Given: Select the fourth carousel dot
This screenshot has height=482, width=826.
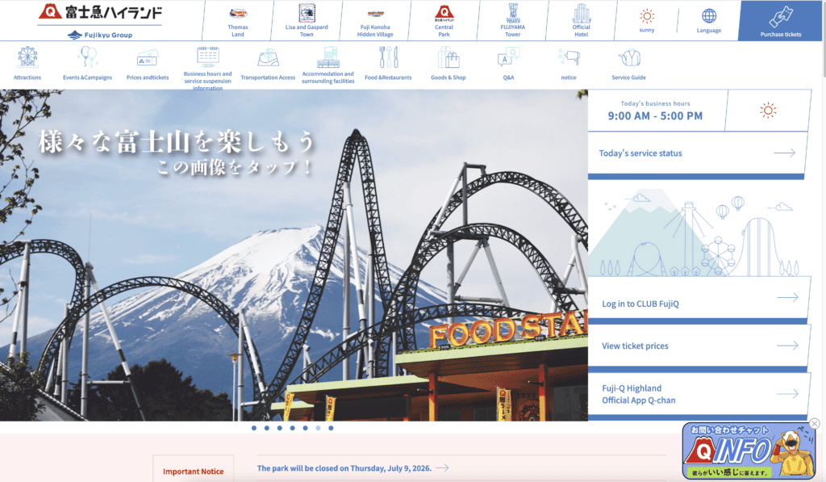Looking at the screenshot, I should (292, 428).
